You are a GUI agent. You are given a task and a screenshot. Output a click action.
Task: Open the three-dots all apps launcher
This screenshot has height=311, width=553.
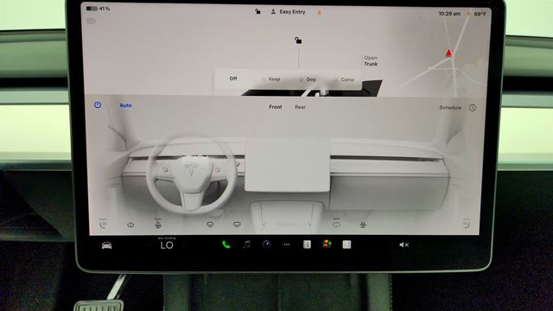tap(287, 244)
